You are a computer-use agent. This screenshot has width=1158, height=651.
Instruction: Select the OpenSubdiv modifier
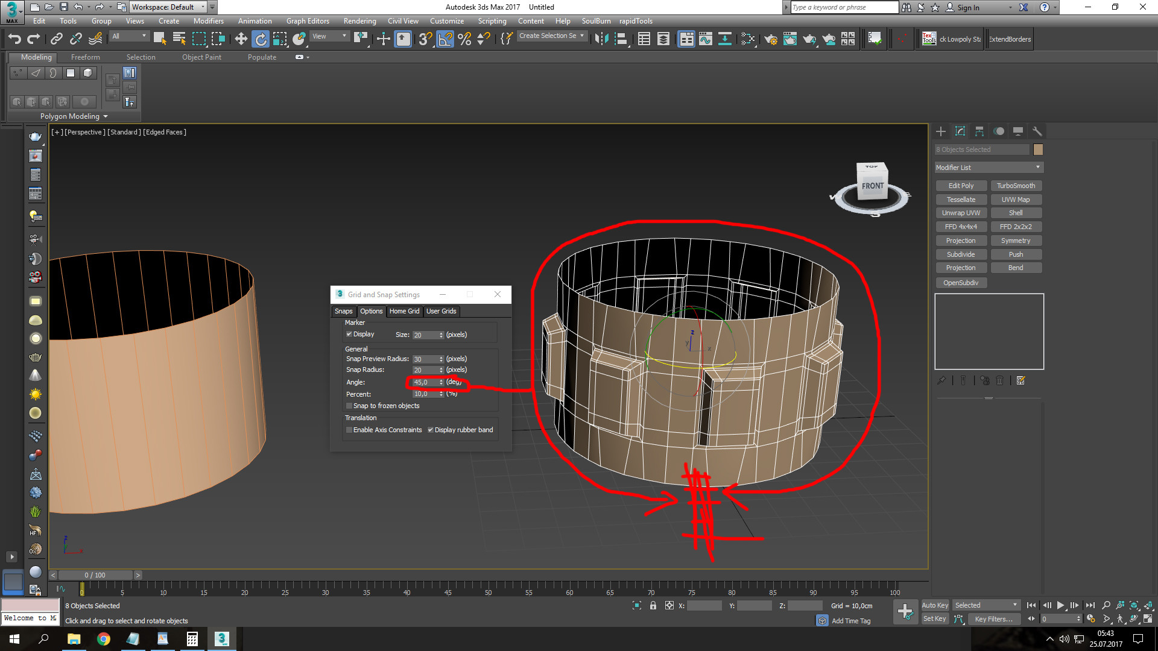point(961,282)
